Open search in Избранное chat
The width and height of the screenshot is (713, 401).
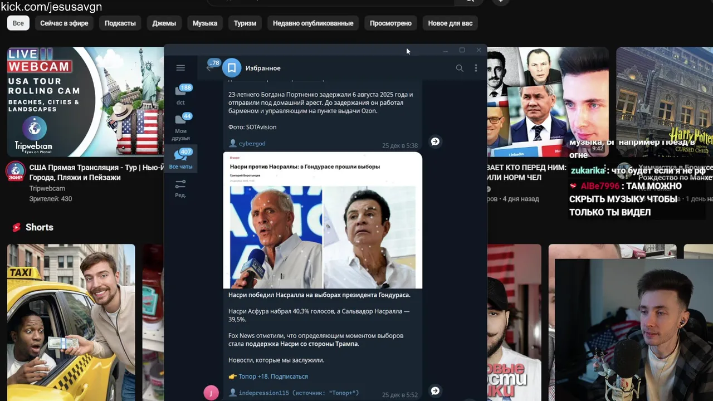point(460,68)
